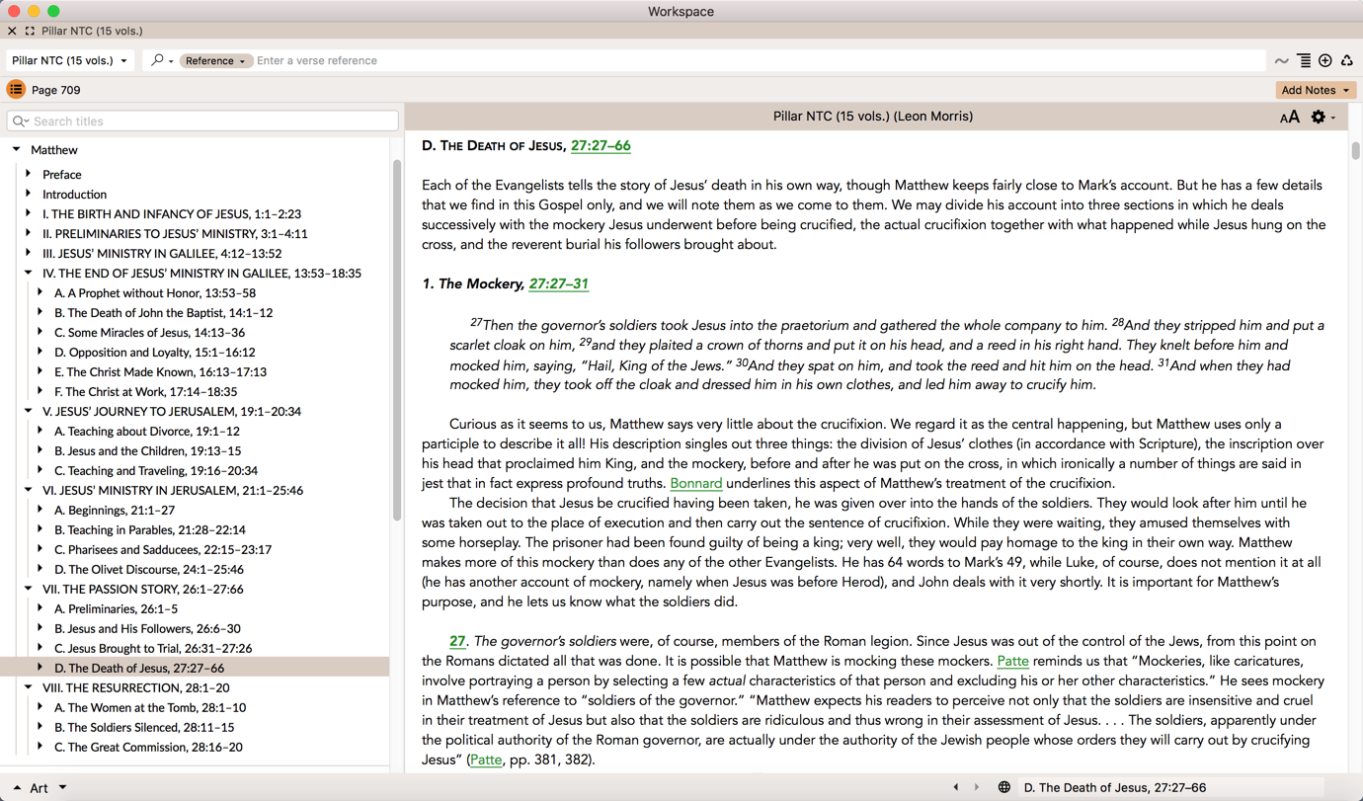Click the search titles magnifier icon

tap(20, 121)
